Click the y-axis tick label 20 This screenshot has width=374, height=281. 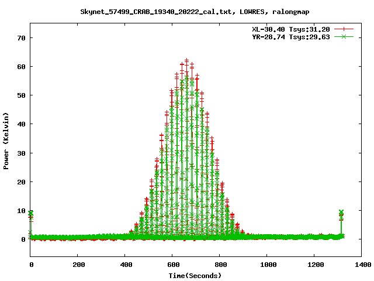21,182
